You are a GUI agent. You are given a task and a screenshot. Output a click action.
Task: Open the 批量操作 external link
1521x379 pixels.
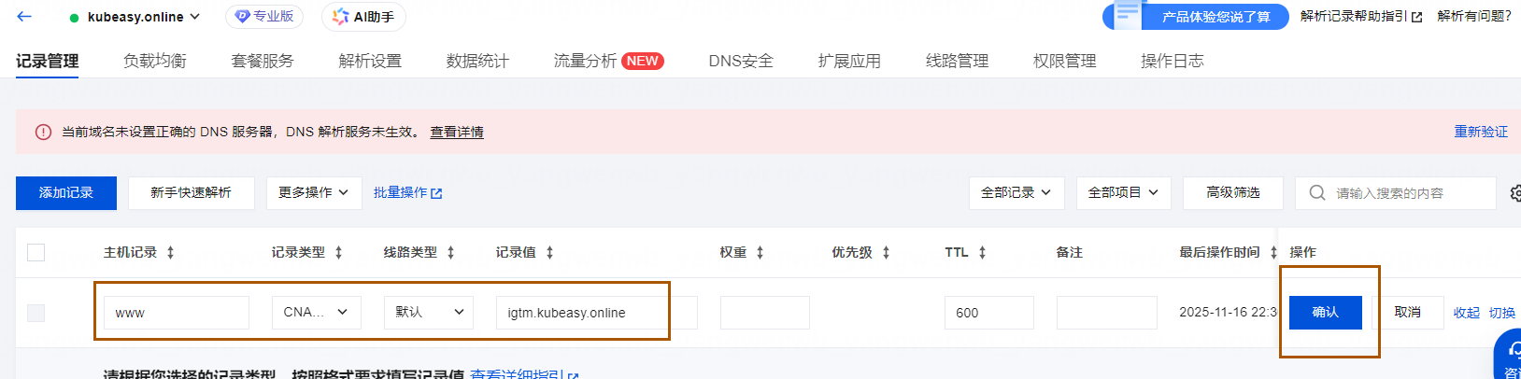pos(407,193)
